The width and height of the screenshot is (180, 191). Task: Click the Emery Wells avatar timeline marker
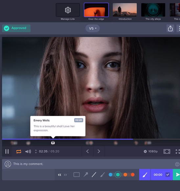coord(53,143)
